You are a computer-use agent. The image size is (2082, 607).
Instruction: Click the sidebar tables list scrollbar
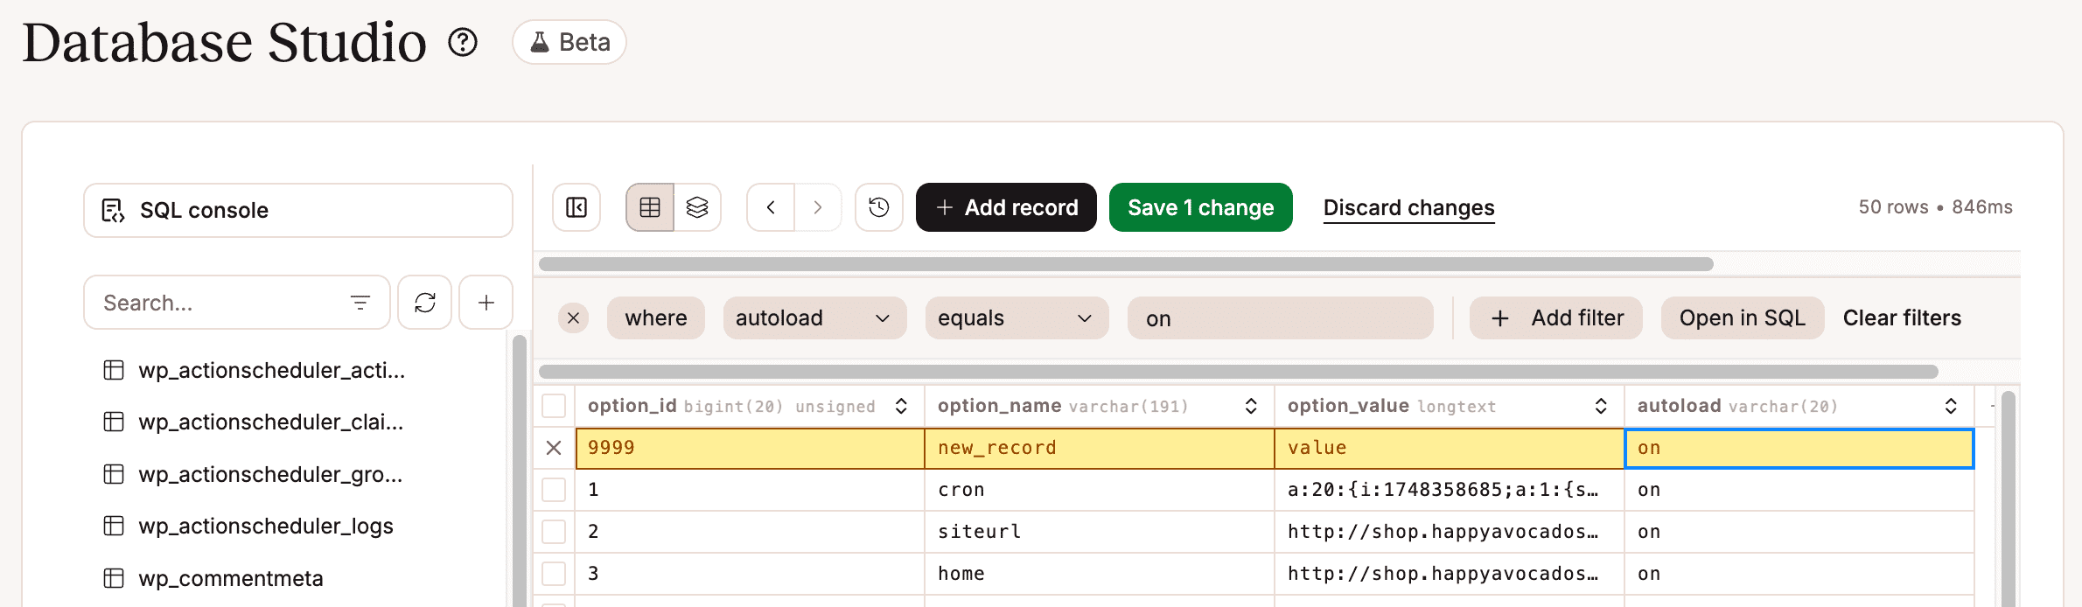520,471
